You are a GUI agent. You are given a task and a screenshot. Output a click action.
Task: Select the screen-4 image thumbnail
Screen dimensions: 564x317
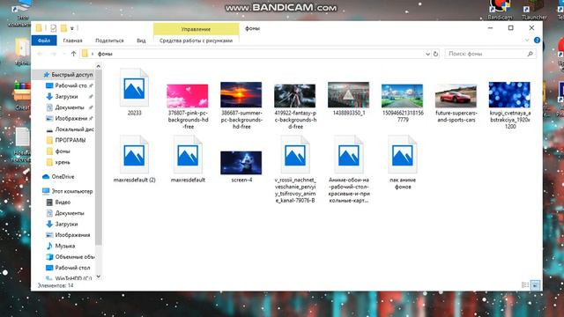tap(241, 162)
